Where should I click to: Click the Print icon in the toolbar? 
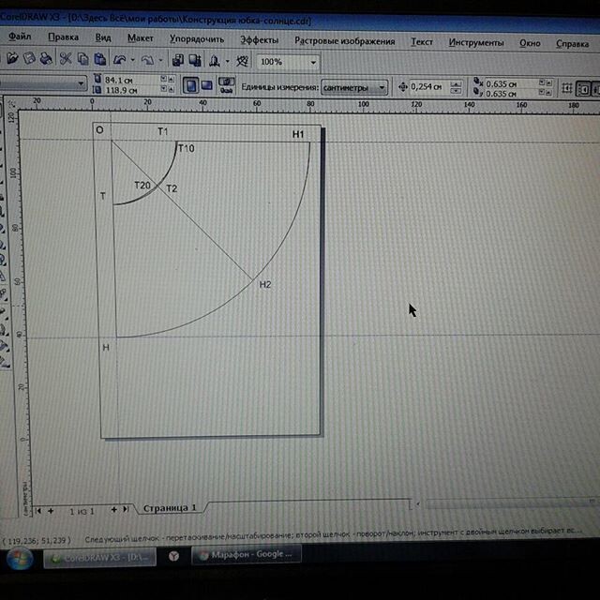(45, 59)
